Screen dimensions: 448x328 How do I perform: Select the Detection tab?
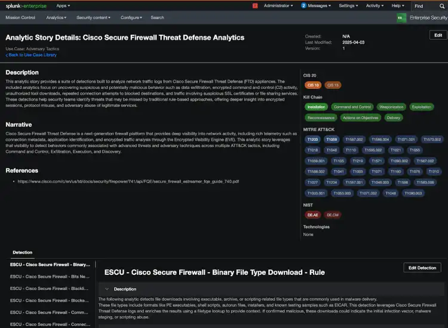pyautogui.click(x=23, y=253)
